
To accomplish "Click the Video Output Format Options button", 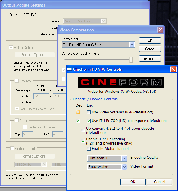I will coord(35,55).
